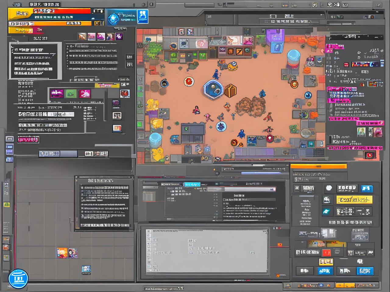This screenshot has width=390, height=292.
Task: Open the light gray combo box in middle-bottom panel
Action: point(249,189)
